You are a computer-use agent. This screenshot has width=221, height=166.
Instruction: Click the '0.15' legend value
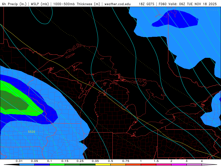click(65, 161)
